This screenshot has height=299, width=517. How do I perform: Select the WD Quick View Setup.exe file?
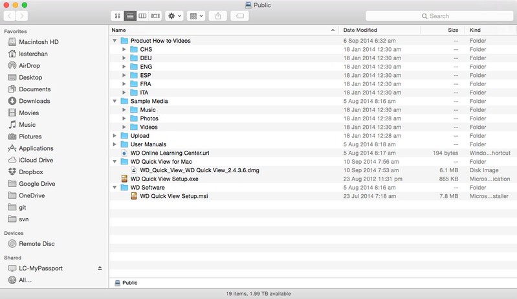pyautogui.click(x=164, y=179)
